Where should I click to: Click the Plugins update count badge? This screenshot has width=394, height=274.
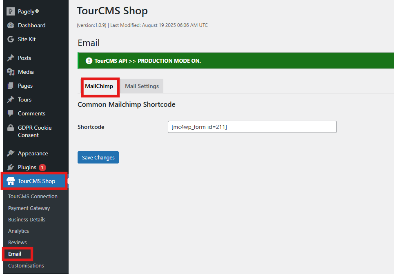click(42, 167)
